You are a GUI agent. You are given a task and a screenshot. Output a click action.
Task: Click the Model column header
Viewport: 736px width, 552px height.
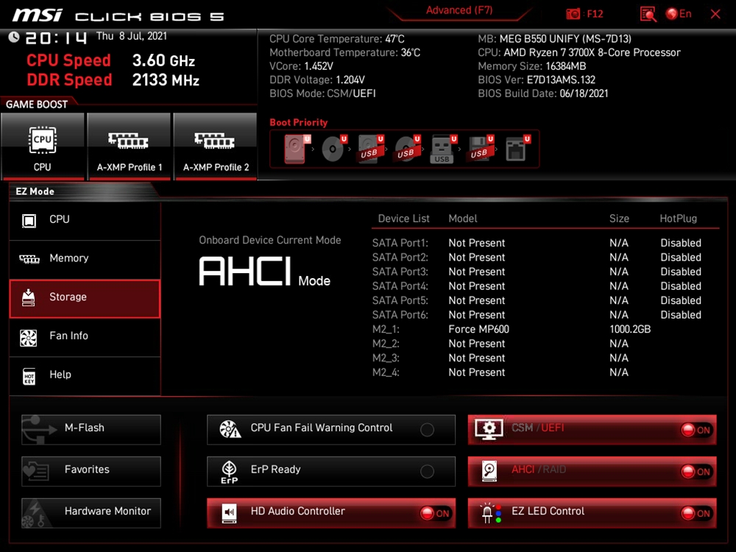[463, 219]
